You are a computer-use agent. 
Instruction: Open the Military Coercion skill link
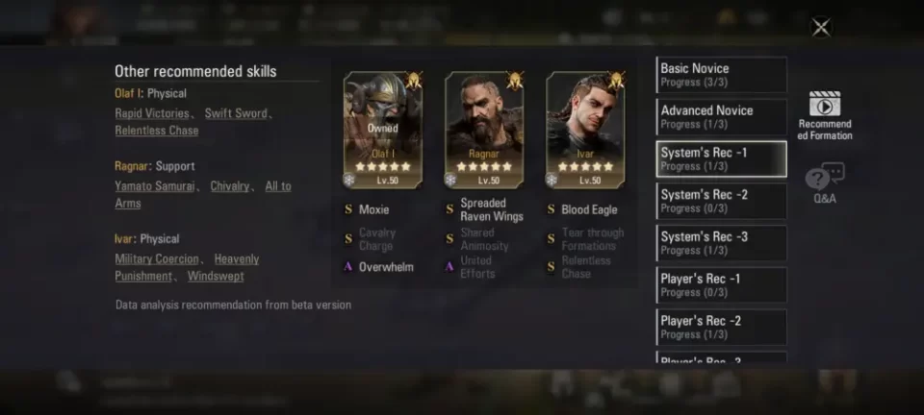point(157,259)
